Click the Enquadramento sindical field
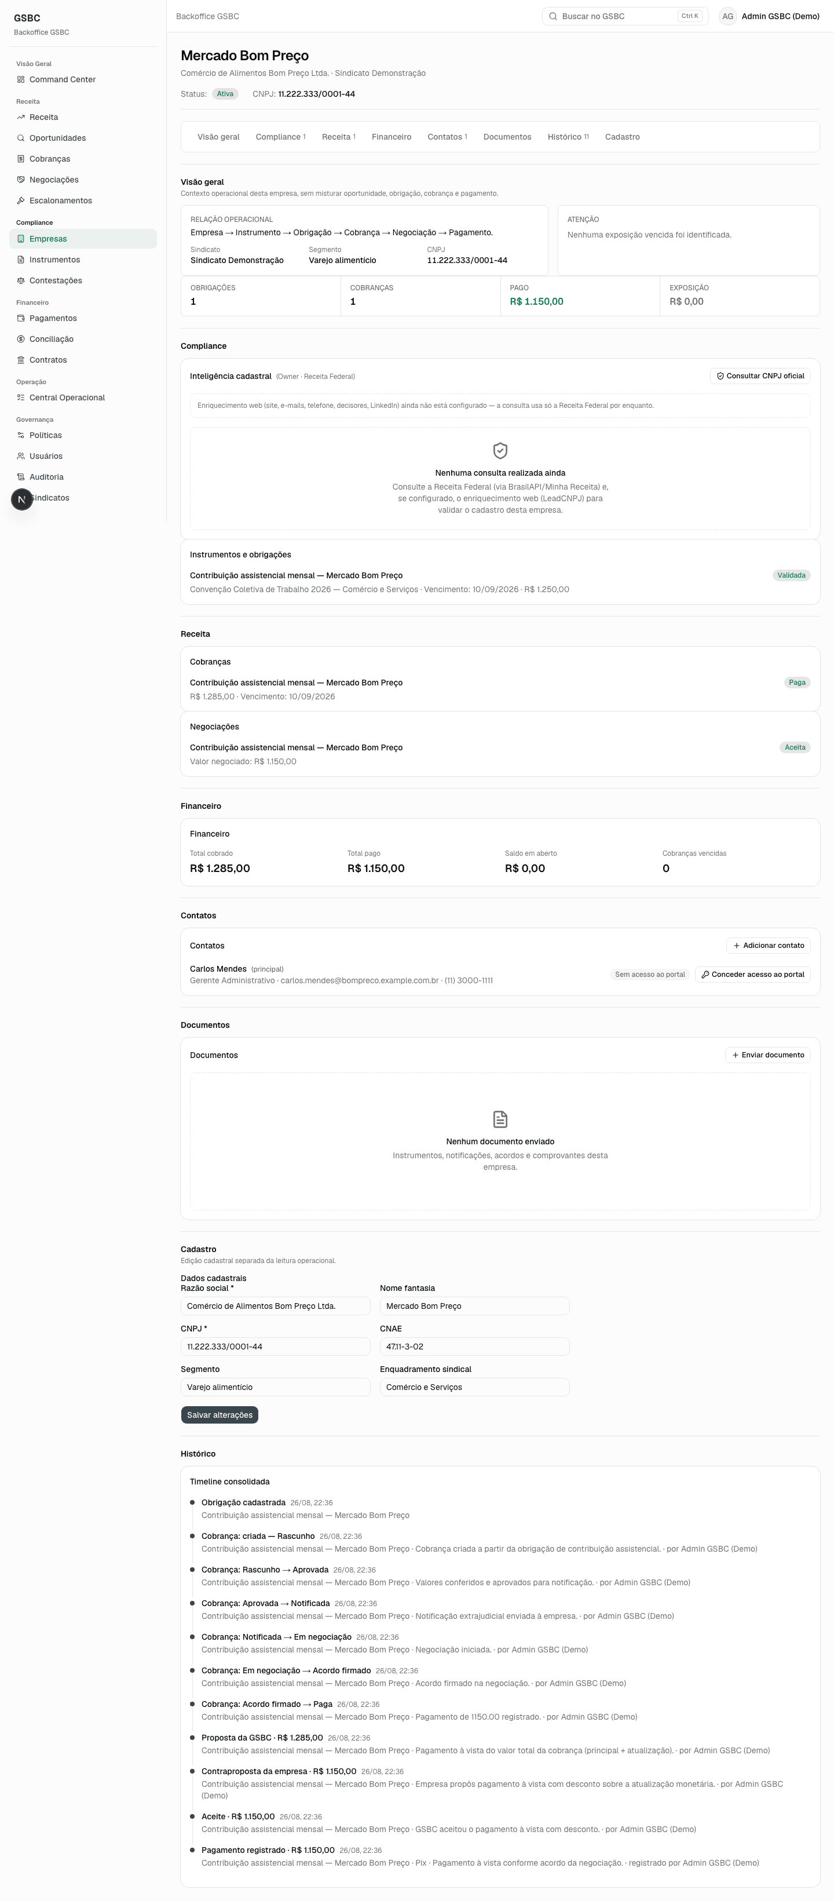The height and width of the screenshot is (1901, 834). [475, 1388]
